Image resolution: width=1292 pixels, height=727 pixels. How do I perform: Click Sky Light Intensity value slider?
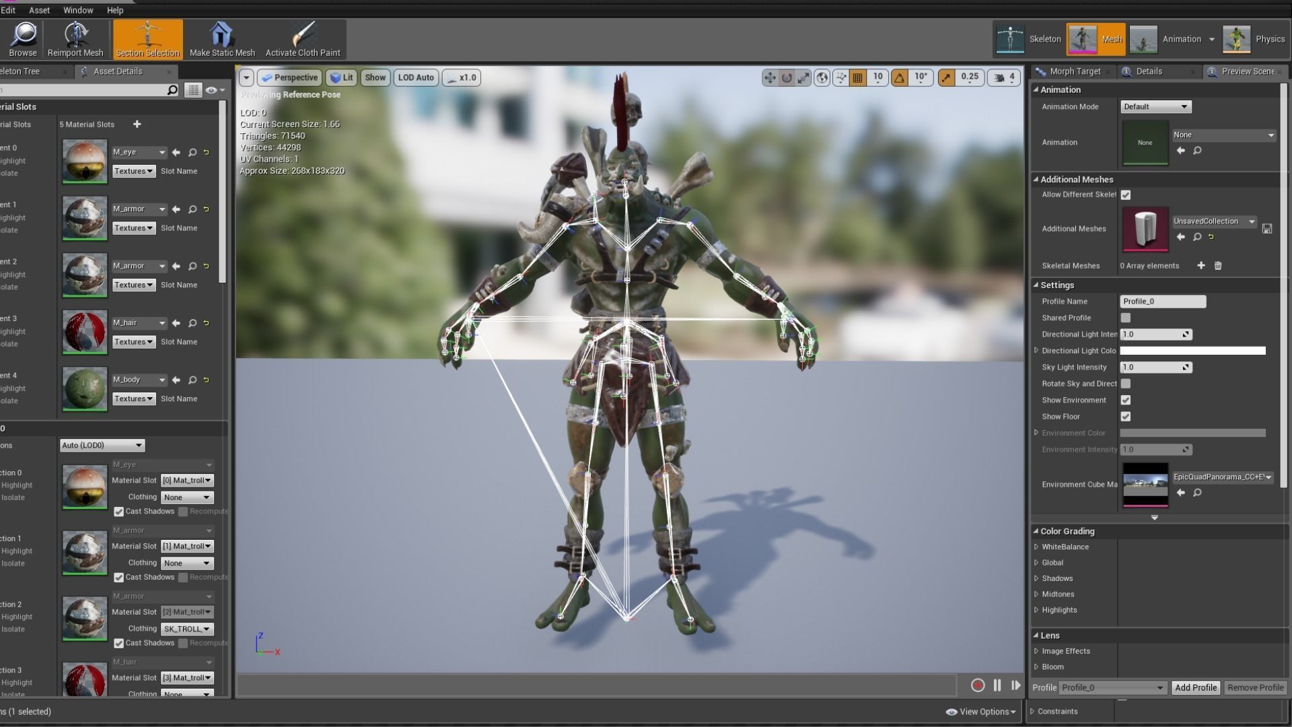click(1155, 368)
